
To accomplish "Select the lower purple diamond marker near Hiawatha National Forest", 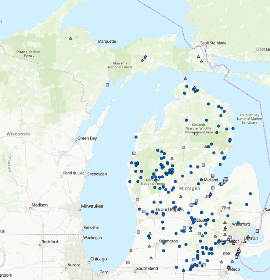I will [142, 61].
